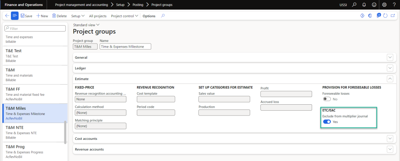The width and height of the screenshot is (400, 161).
Task: Click the Accrued loss field
Action: click(286, 107)
